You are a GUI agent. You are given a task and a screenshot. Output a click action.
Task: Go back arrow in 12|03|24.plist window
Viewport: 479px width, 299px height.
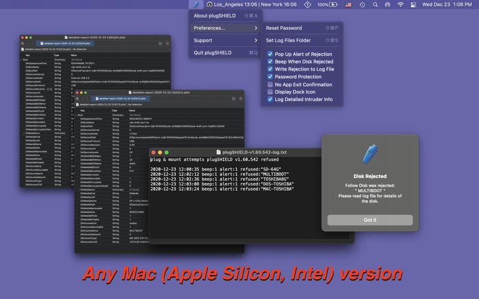click(x=28, y=43)
